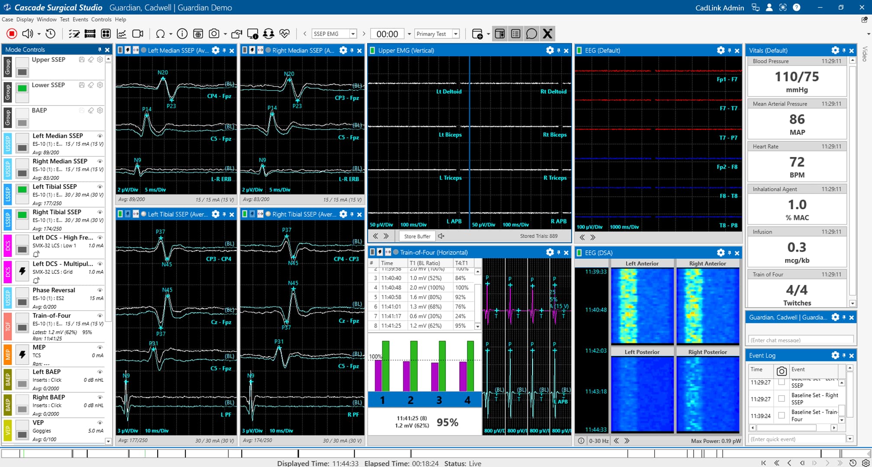Stop the recording with the red stop button
Image resolution: width=872 pixels, height=467 pixels.
(11, 33)
